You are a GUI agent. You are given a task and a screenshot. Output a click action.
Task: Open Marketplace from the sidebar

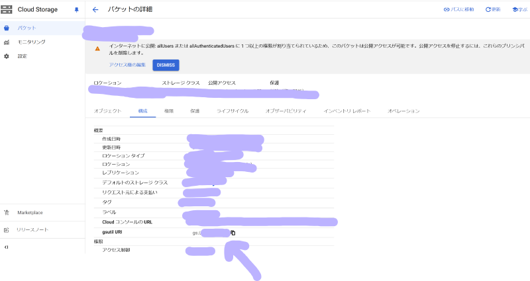pyautogui.click(x=29, y=212)
